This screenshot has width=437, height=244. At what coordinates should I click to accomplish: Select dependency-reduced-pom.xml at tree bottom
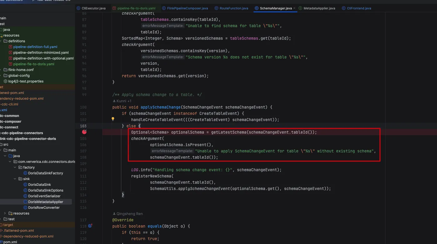tap(28, 236)
